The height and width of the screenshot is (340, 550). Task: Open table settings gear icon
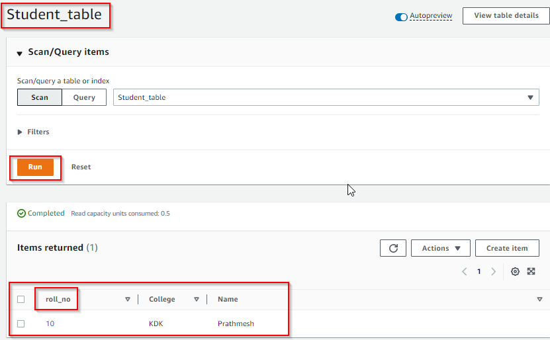(x=515, y=271)
